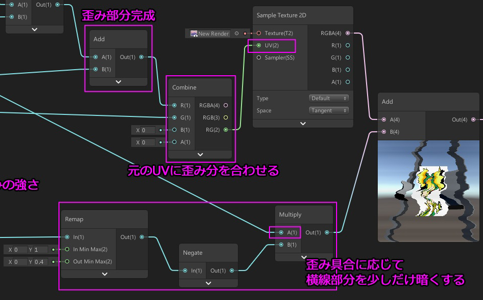483x300 pixels.
Task: Click the Negate Out(1) output port
Action: coord(232,271)
